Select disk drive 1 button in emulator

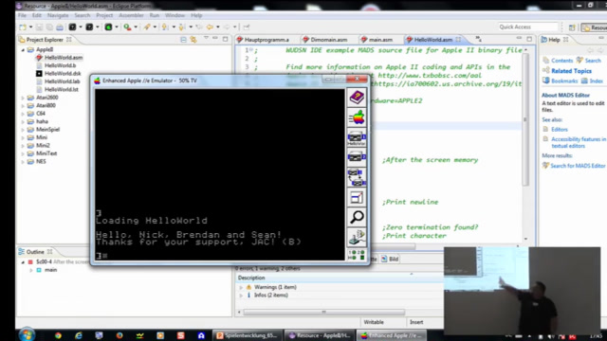pos(357,137)
